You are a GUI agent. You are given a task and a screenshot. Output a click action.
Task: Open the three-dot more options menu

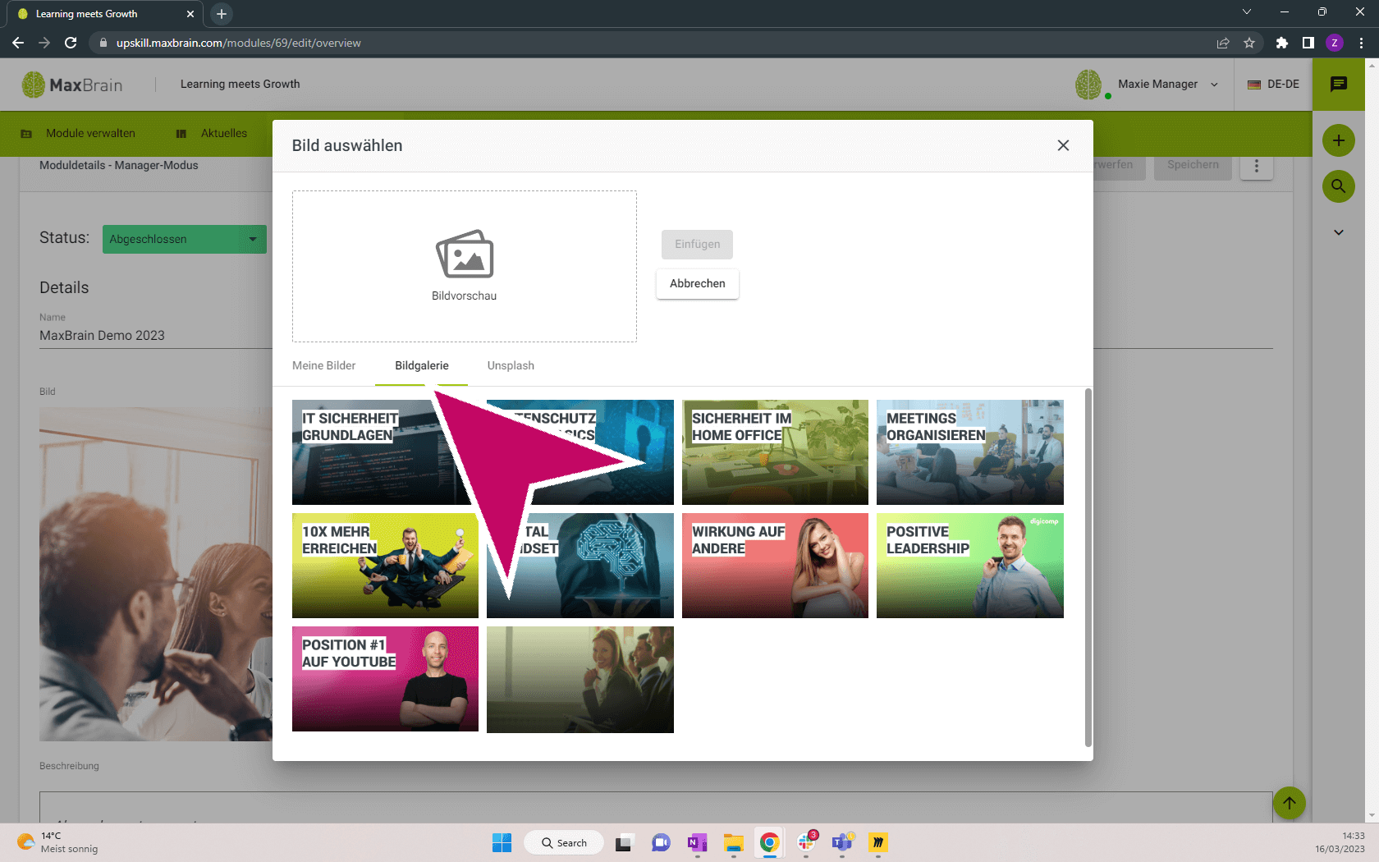pos(1256,166)
